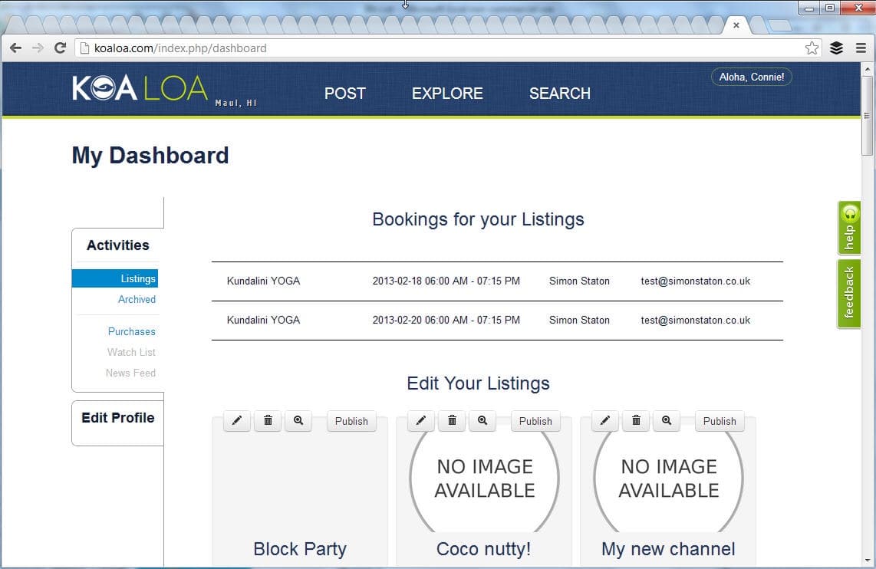The width and height of the screenshot is (876, 569).
Task: Open the green feedback side tab
Action: 848,294
